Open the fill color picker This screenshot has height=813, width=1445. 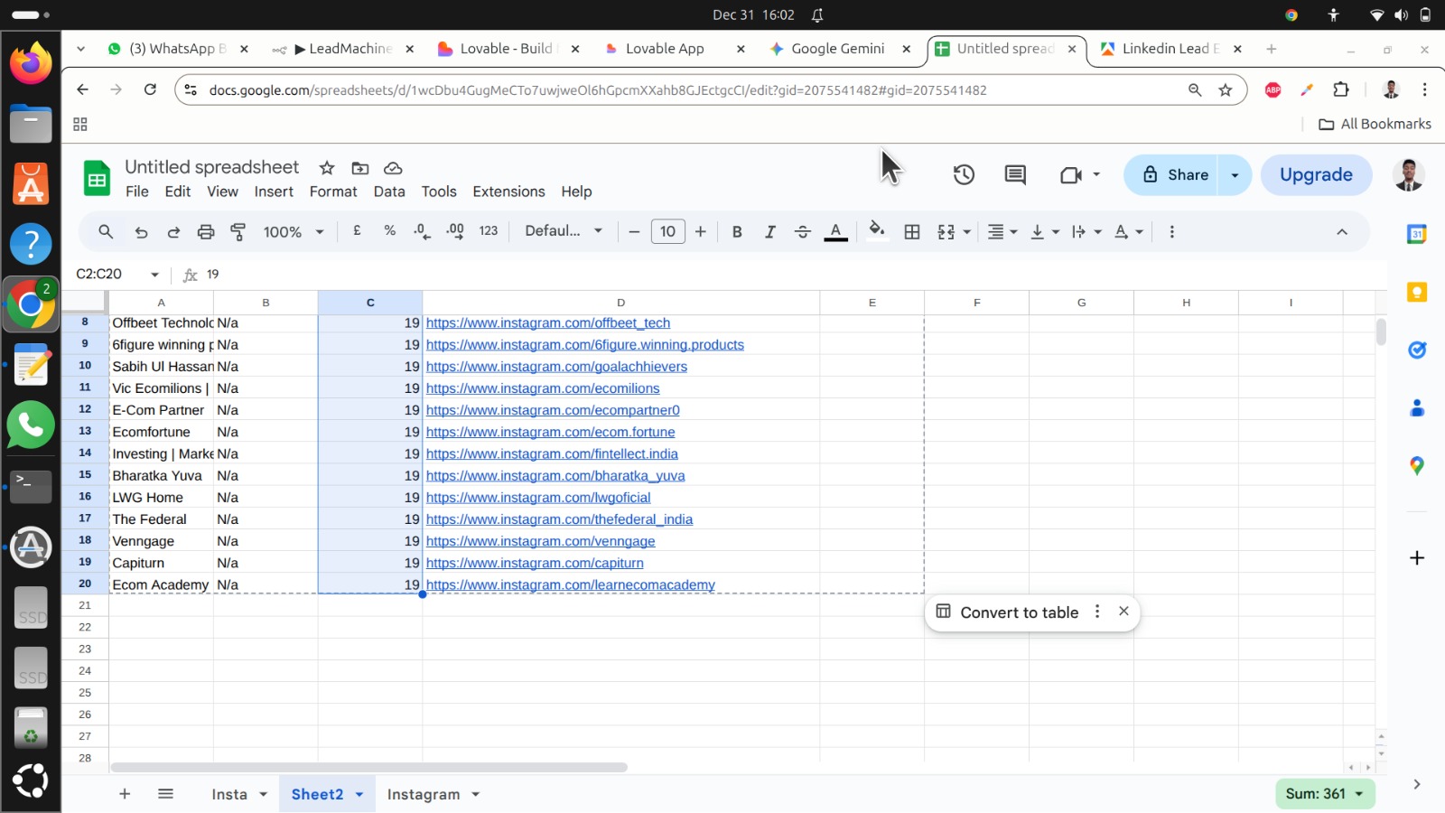[x=876, y=231]
